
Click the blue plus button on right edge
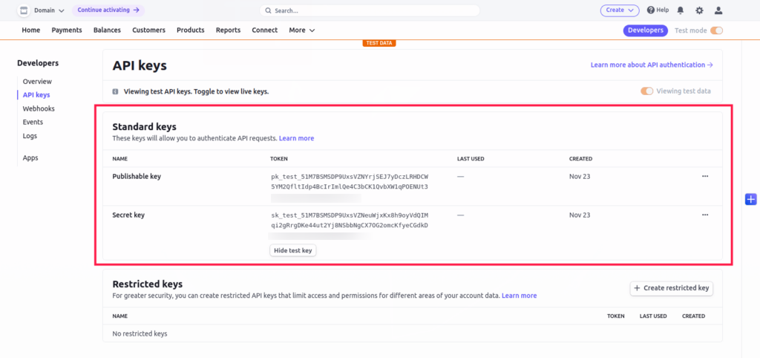[750, 199]
